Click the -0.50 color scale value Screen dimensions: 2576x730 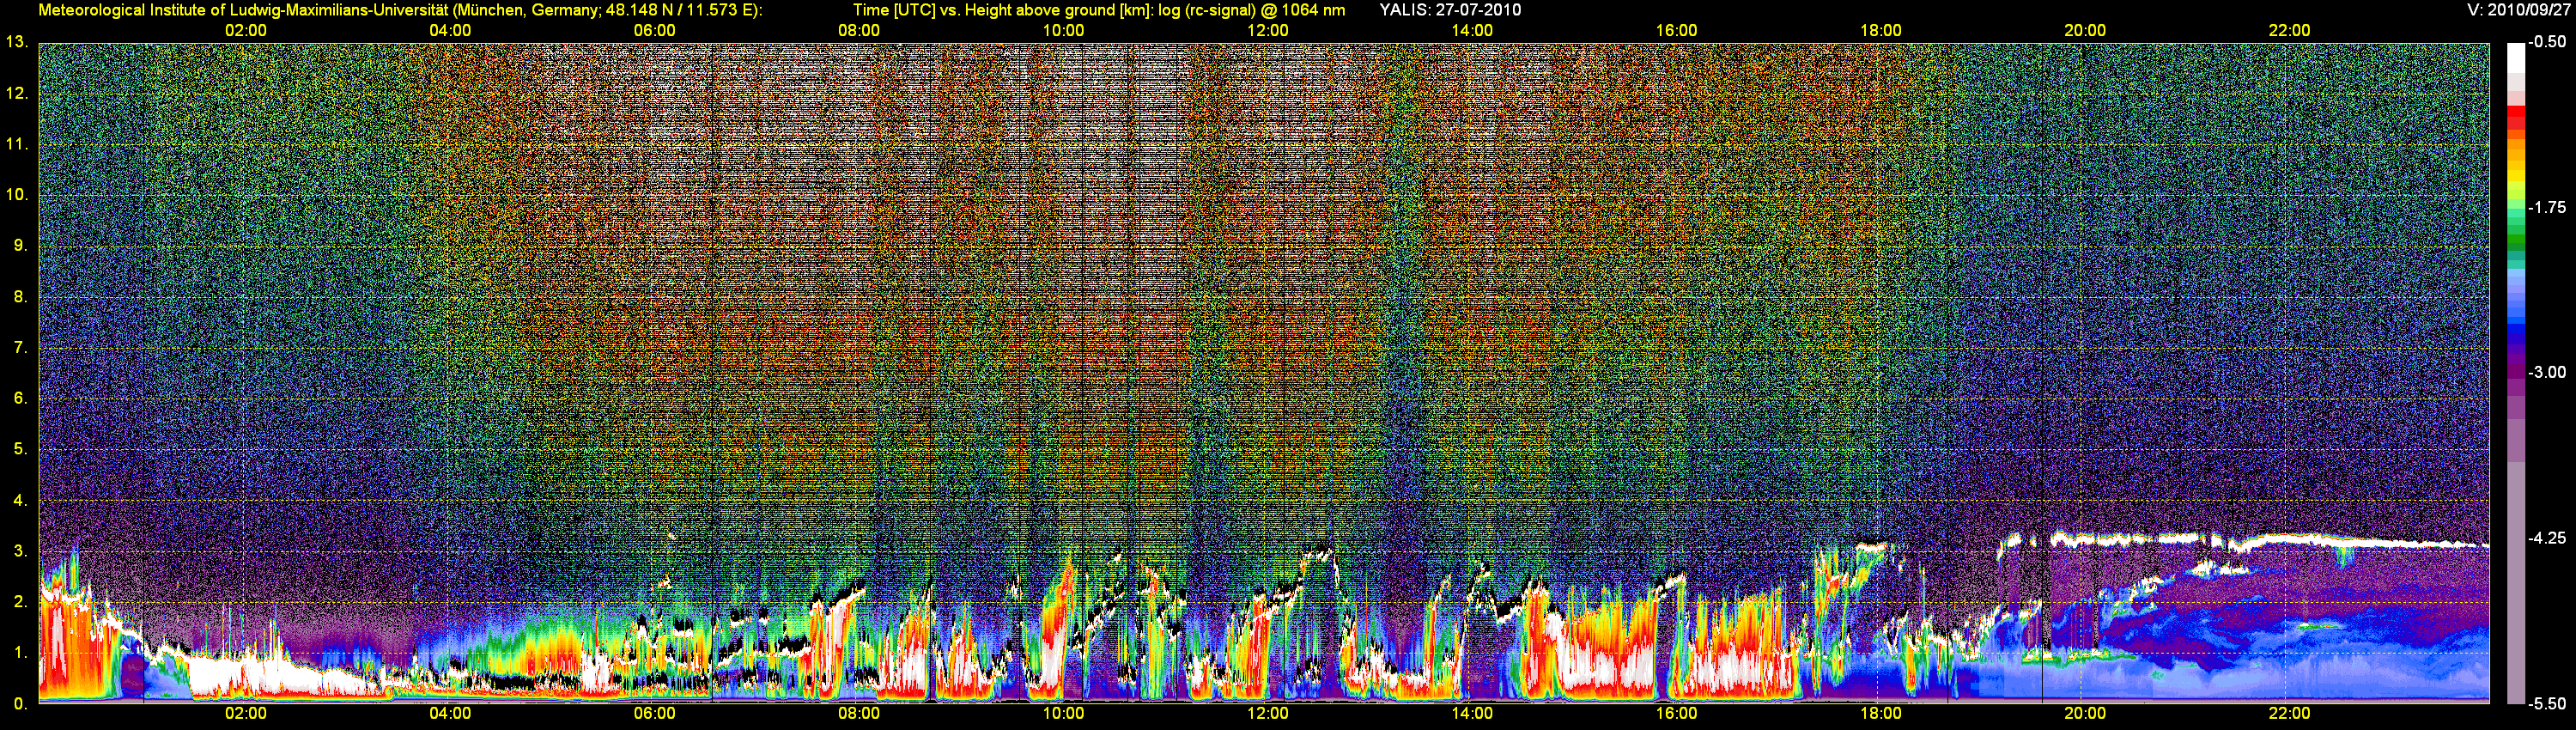(x=2547, y=42)
